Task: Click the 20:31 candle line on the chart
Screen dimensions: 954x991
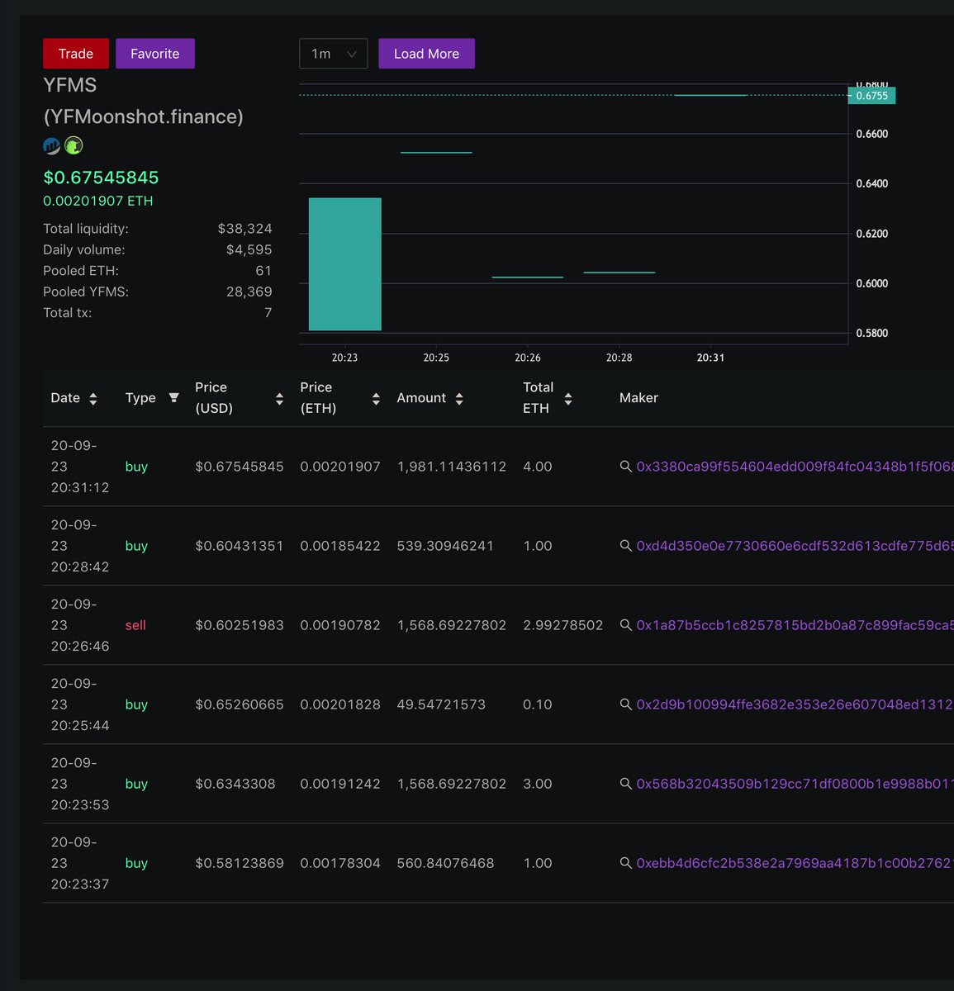Action: pos(710,96)
